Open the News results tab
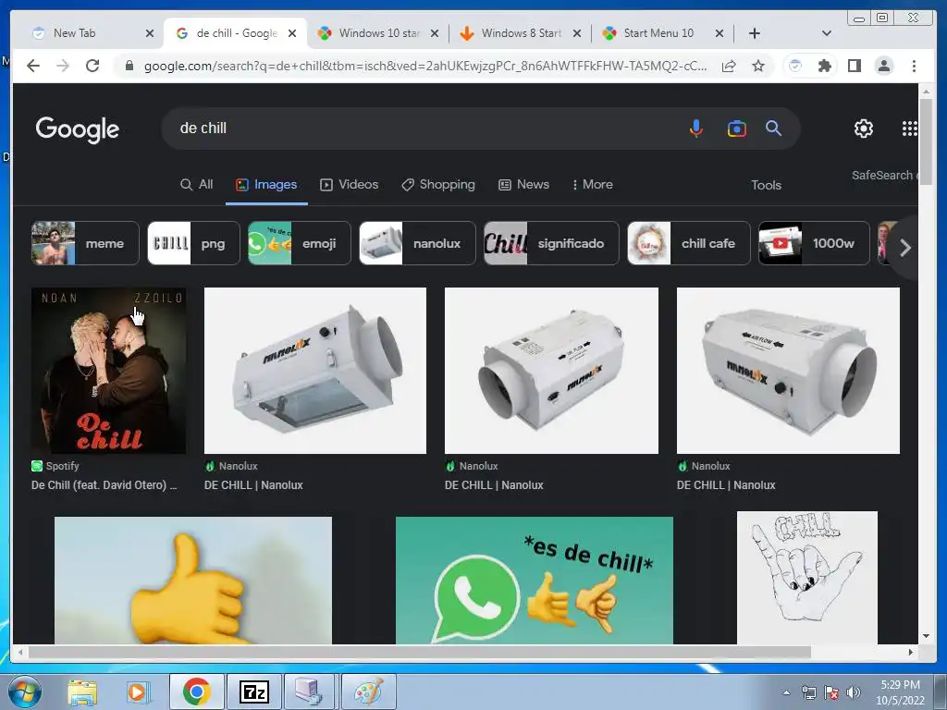Viewport: 947px width, 710px height. [523, 185]
